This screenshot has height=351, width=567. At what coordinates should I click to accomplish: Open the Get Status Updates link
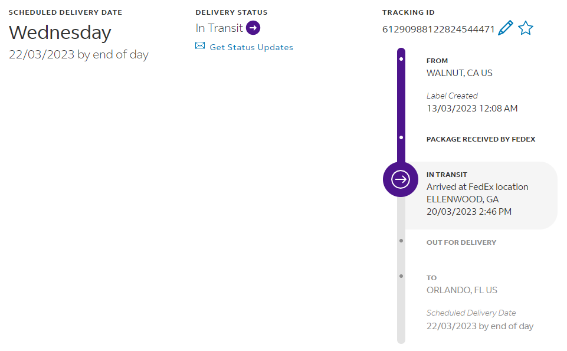coord(251,47)
